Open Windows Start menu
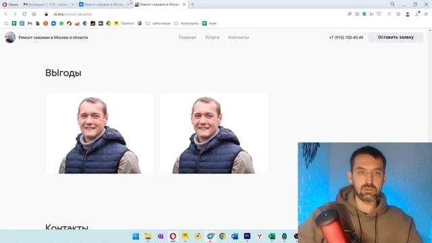The width and height of the screenshot is (432, 243). pyautogui.click(x=136, y=236)
